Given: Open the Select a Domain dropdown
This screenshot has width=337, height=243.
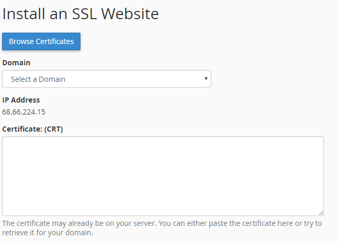Looking at the screenshot, I should coord(106,79).
